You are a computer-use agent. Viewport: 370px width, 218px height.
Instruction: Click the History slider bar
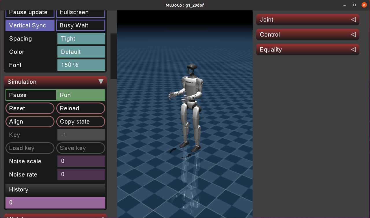(55, 203)
